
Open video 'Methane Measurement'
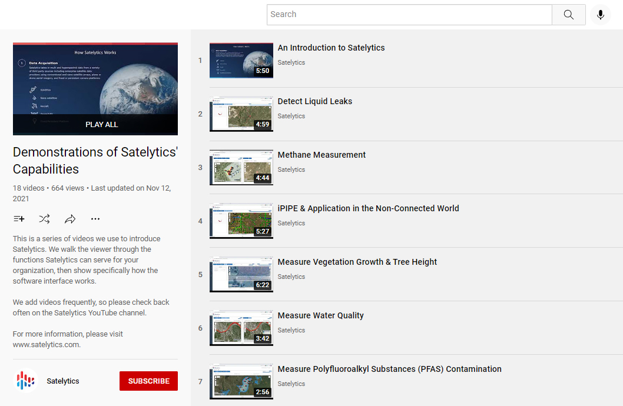click(x=322, y=155)
